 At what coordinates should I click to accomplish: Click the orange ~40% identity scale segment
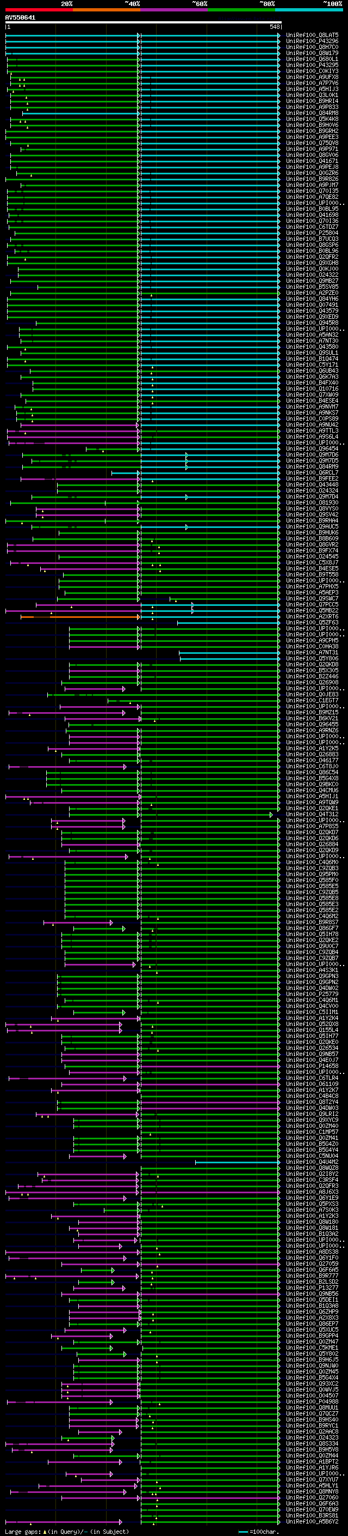tap(107, 10)
